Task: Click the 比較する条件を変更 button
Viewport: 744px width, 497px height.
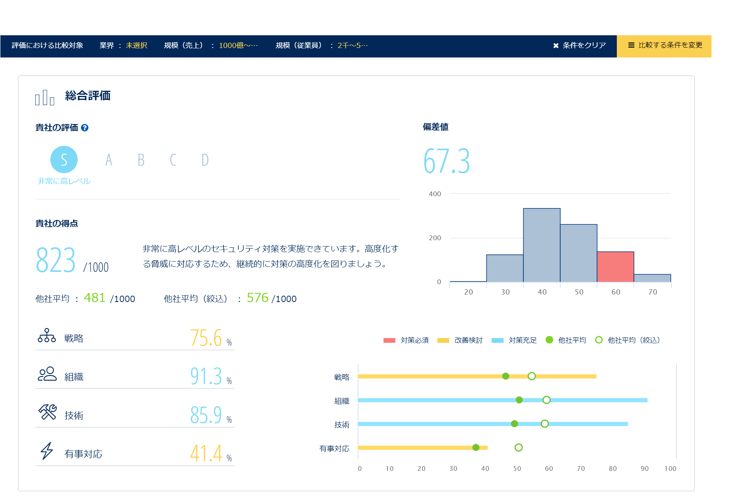Action: coord(664,46)
